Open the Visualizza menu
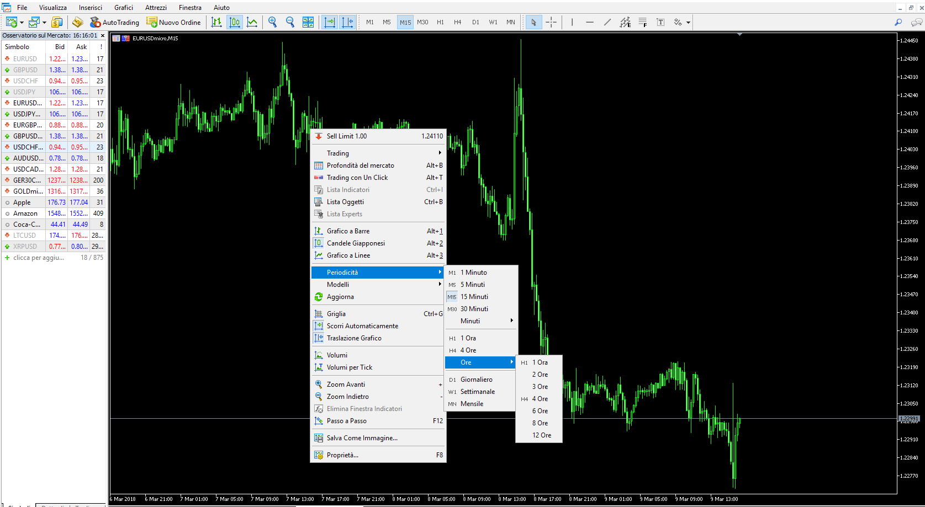Screen dimensions: 925x507 click(x=53, y=7)
